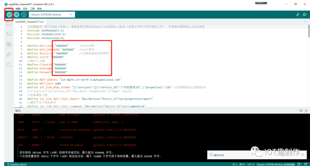
Task: Open the 项目 menu
Action: pos(25,9)
